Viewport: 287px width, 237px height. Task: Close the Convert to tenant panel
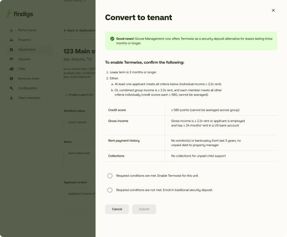[x=273, y=10]
